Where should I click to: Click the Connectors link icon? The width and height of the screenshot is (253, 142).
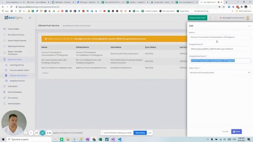[4, 98]
